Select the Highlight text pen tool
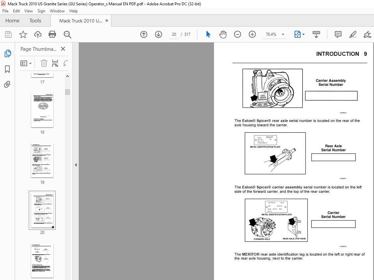374x280 pixels. tap(353, 34)
